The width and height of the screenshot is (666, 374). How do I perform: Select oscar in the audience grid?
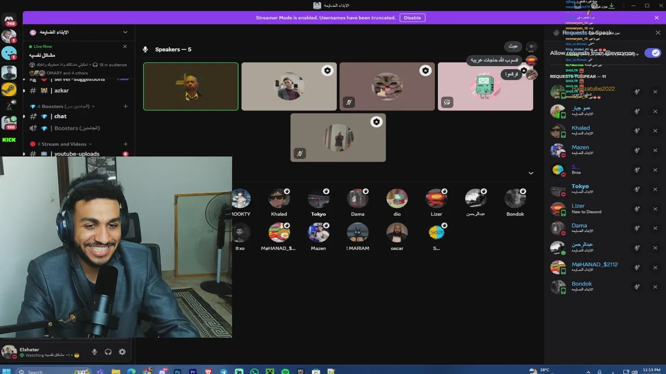[397, 237]
